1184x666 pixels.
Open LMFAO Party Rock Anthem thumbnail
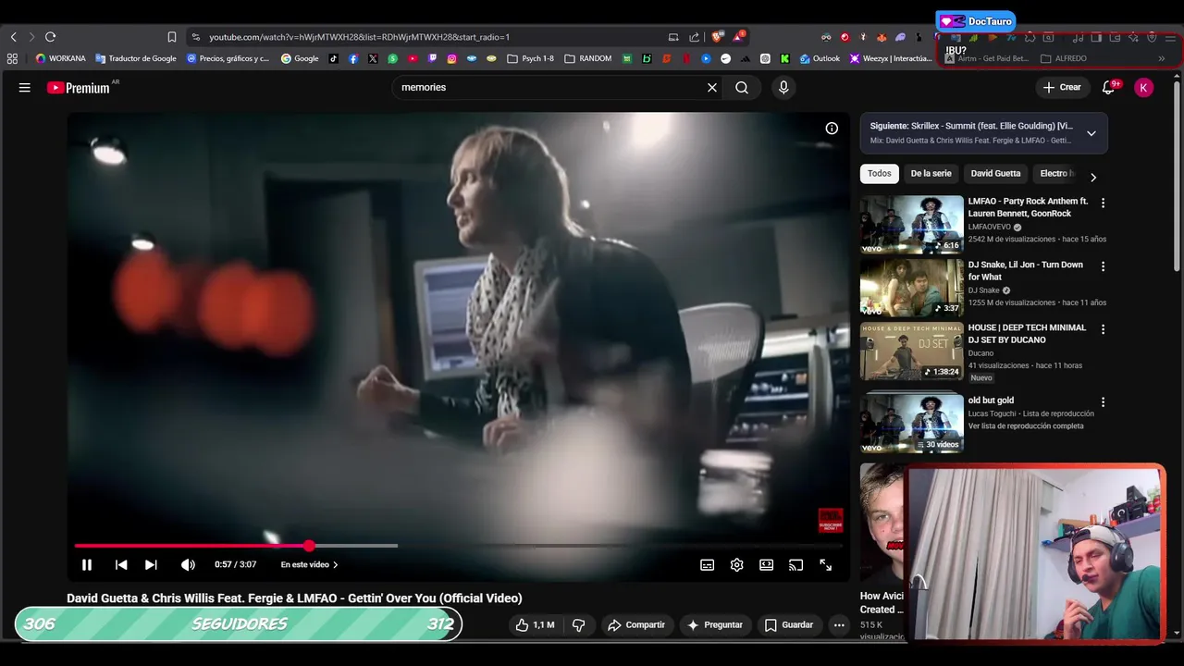[912, 225]
